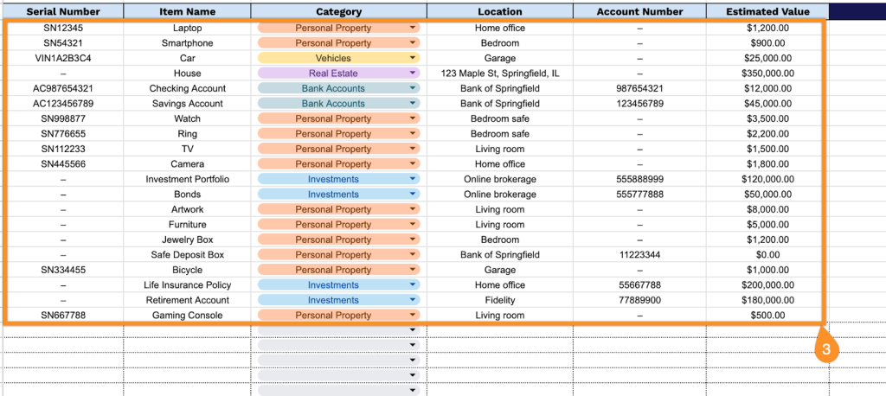Select the Account Number column header
Image resolution: width=886 pixels, height=396 pixels.
639,11
